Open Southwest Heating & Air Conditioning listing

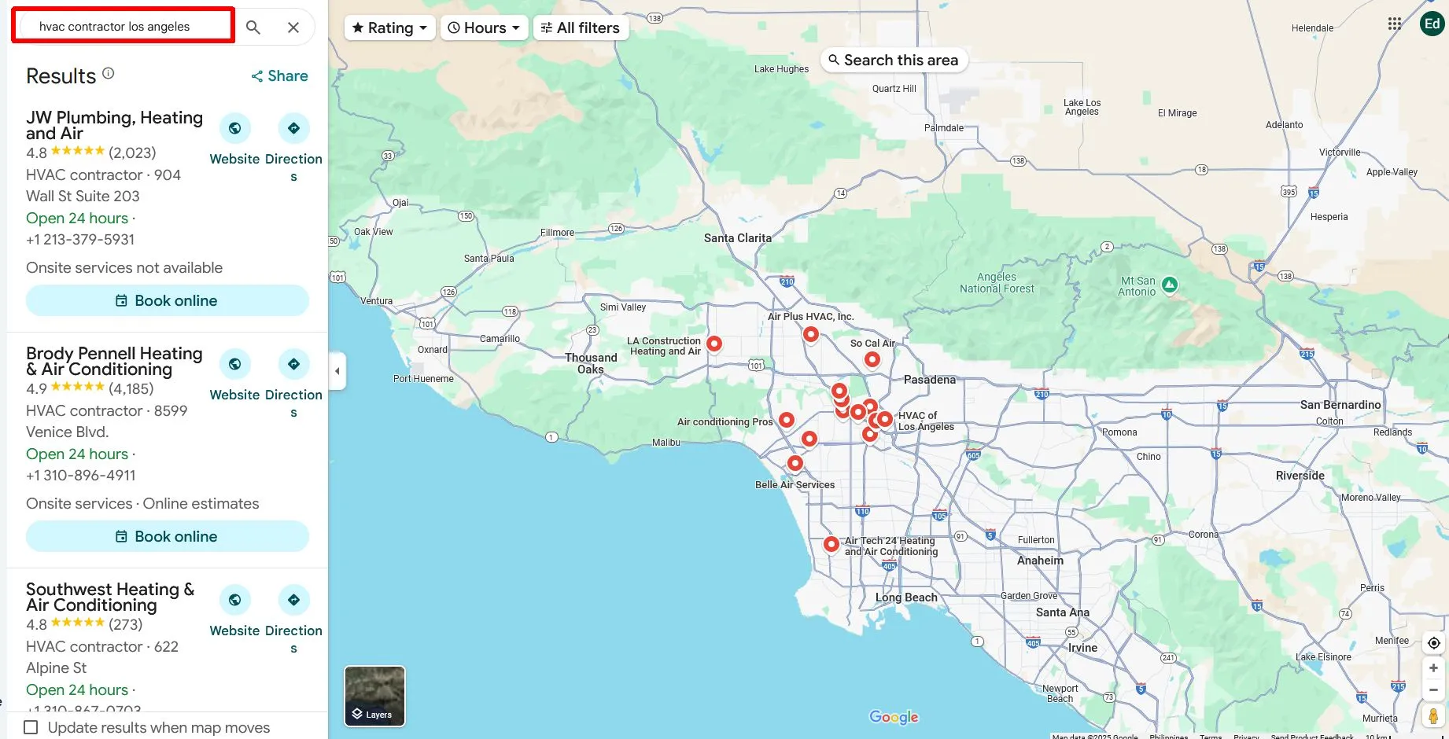click(x=110, y=597)
